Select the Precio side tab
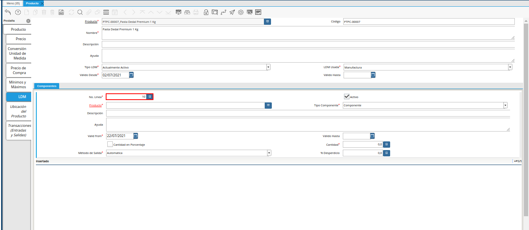The width and height of the screenshot is (529, 230). click(19, 39)
